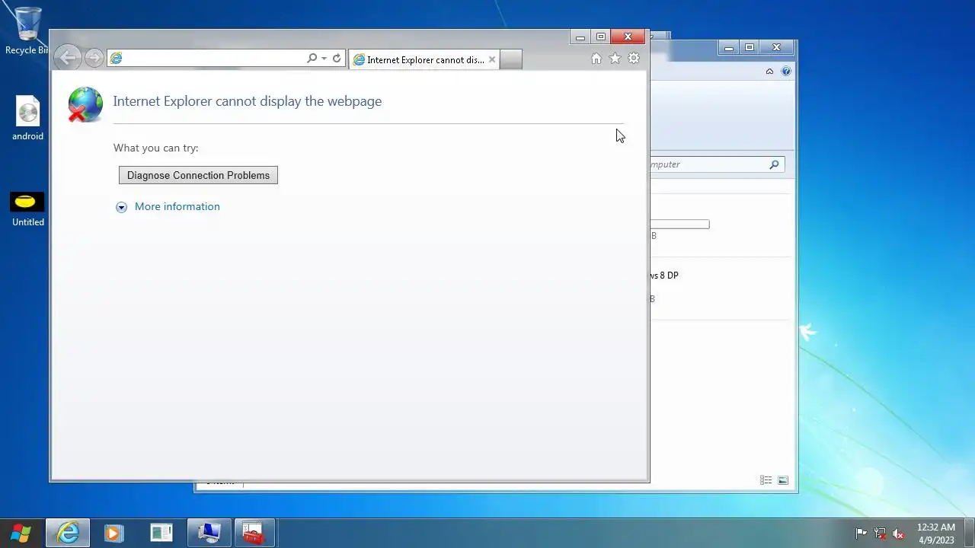Open Action Center flag in system tray

click(x=861, y=534)
